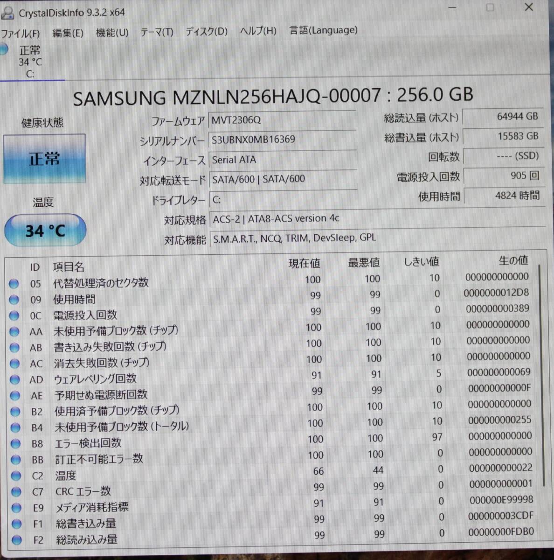This screenshot has width=554, height=560.
Task: Click the status dot beside 代替処理済のセクタ数
Action: 14,284
